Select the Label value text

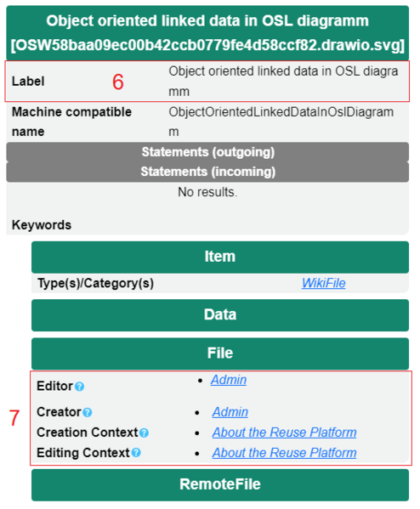pyautogui.click(x=283, y=82)
